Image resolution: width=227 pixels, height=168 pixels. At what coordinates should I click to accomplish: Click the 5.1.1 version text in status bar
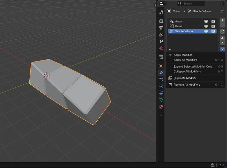pos(221,165)
